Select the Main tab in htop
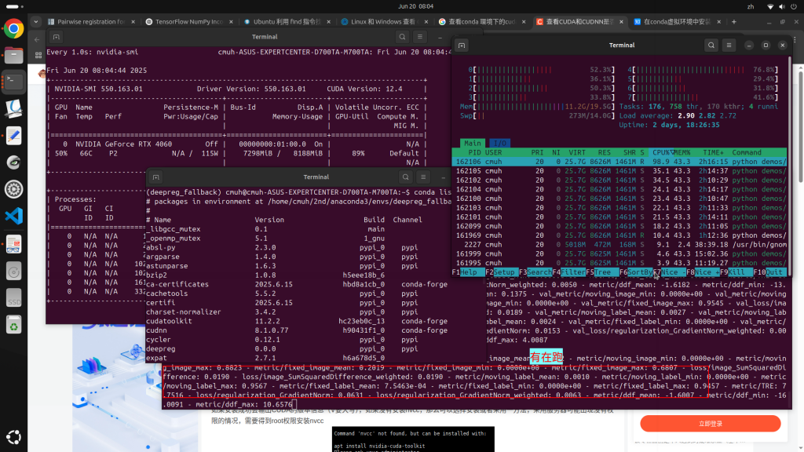The height and width of the screenshot is (452, 804). 472,143
